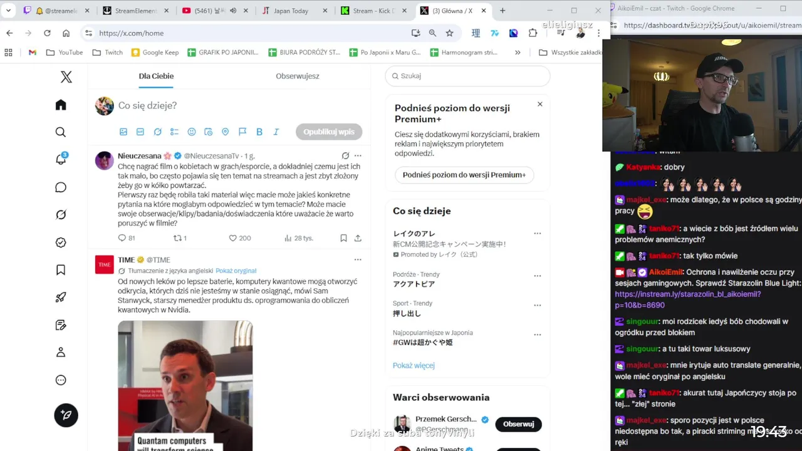Reload the x.com page
This screenshot has height=451, width=802.
(x=47, y=33)
